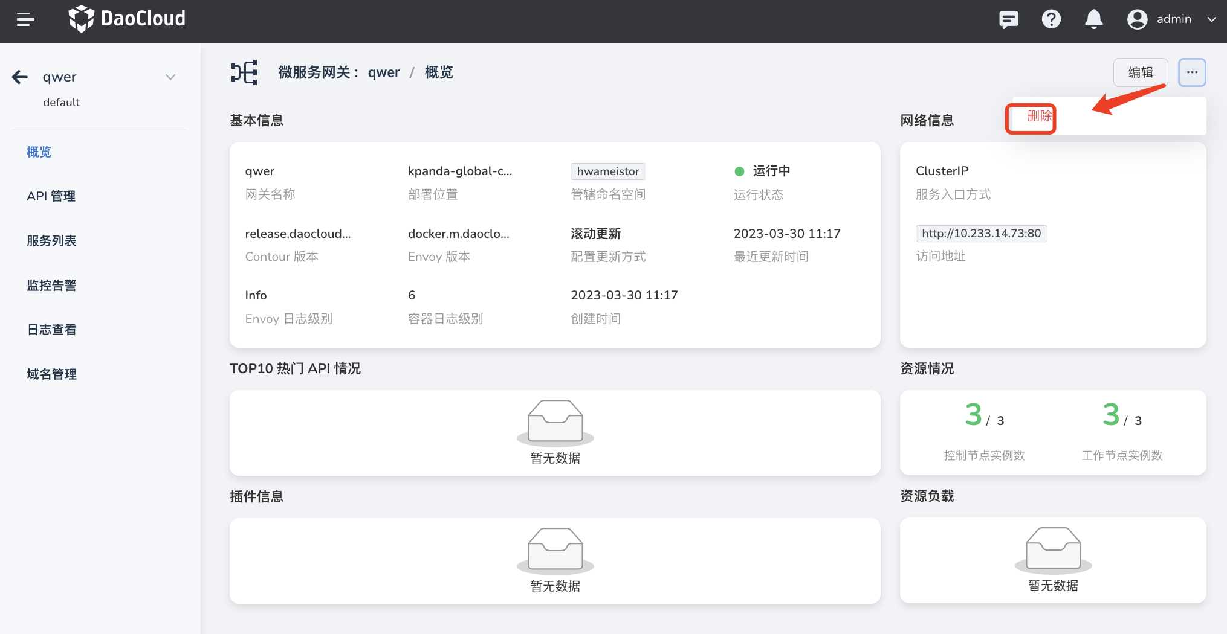The height and width of the screenshot is (634, 1227).
Task: Open 日志查看 in the sidebar
Action: pos(51,330)
